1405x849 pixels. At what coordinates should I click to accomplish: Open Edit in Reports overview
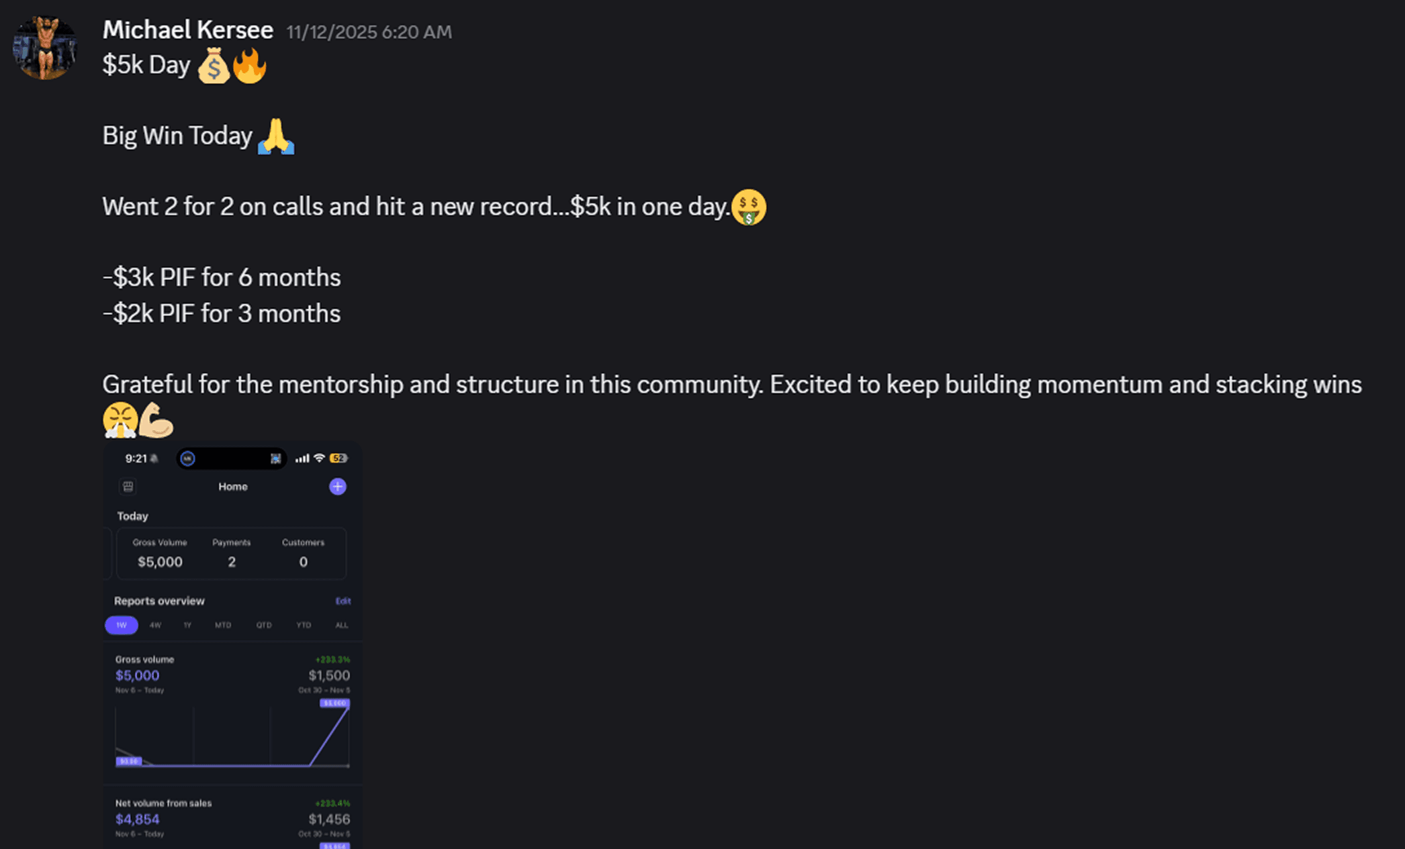pyautogui.click(x=343, y=601)
